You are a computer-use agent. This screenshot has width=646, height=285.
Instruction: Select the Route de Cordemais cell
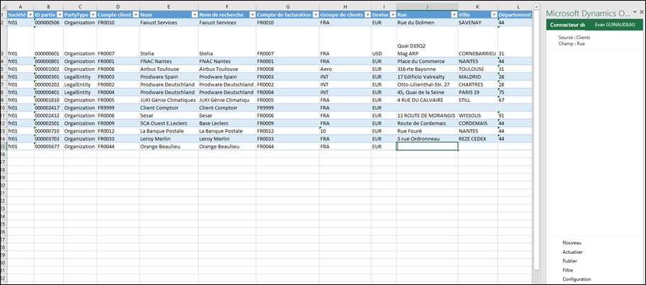[x=427, y=123]
